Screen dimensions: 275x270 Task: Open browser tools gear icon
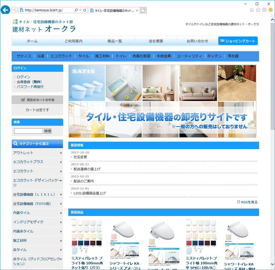point(264,10)
